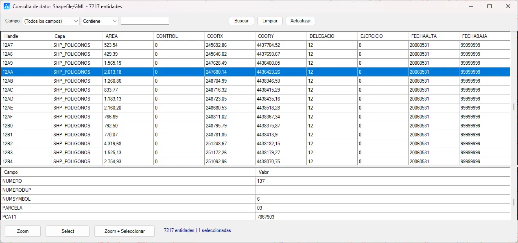Click the Select button
Viewport: 518px width, 243px height.
pyautogui.click(x=68, y=231)
